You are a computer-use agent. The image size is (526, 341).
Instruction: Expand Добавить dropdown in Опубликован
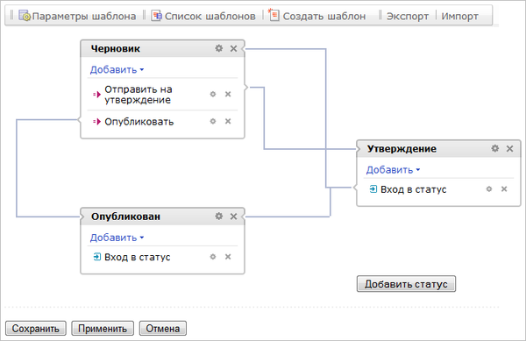click(117, 238)
